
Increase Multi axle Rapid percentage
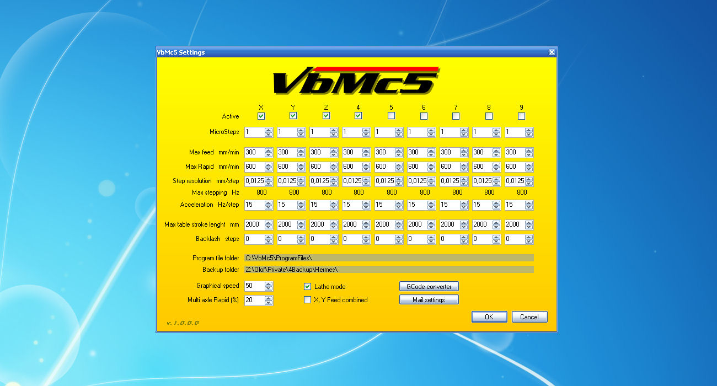point(269,298)
